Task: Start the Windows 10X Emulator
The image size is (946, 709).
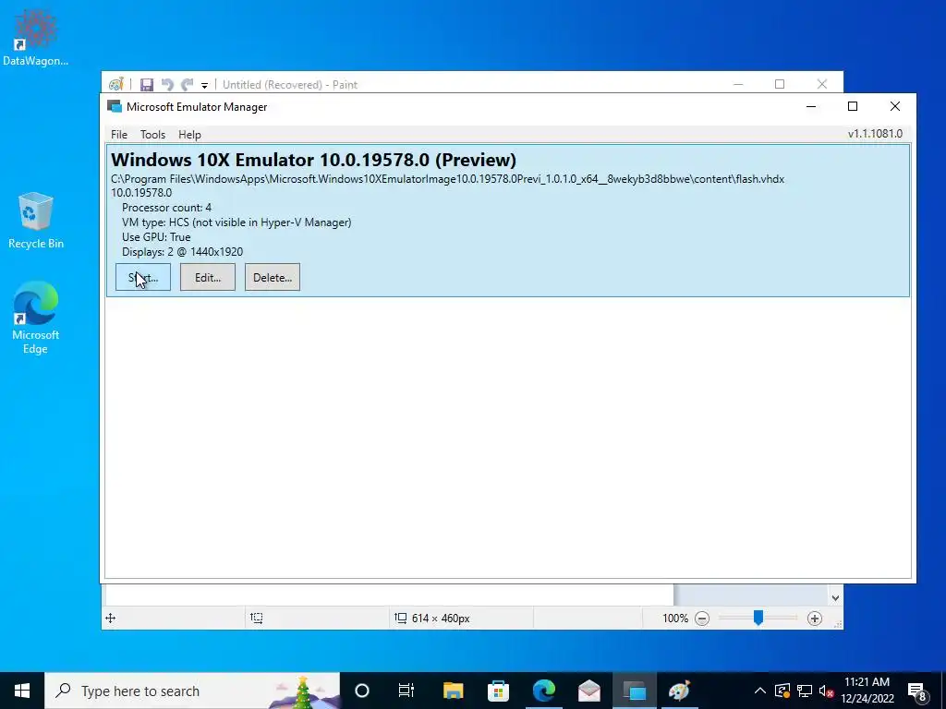Action: [x=143, y=277]
